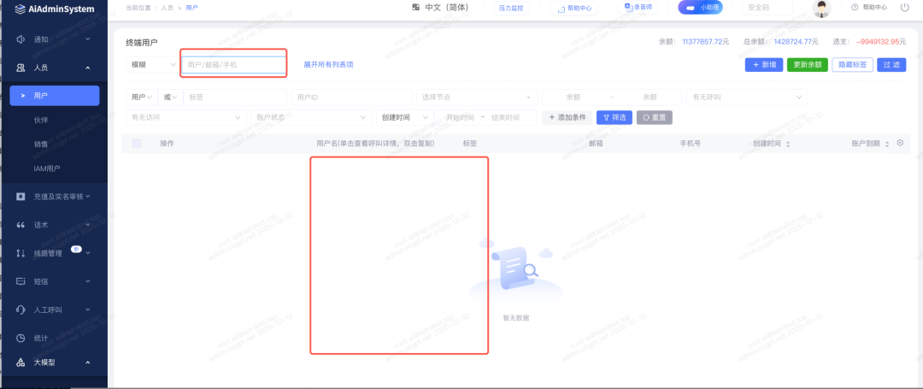
Task: Sort by 账户到期 column arrows
Action: (887, 144)
